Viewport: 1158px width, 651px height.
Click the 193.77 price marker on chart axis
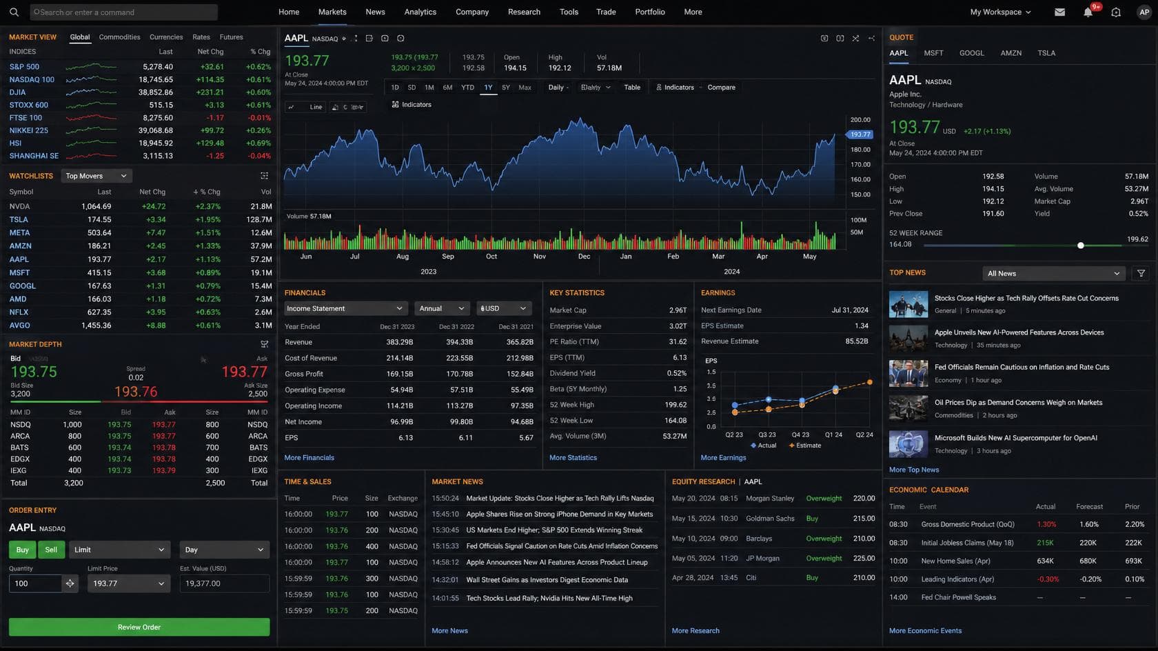(x=859, y=134)
